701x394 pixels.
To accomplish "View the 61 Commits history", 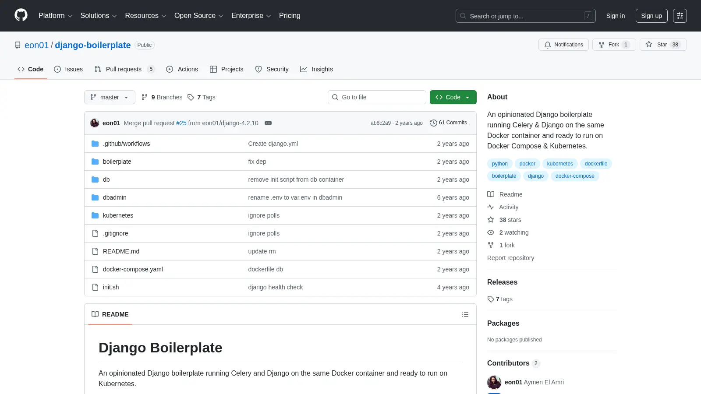I will click(x=449, y=123).
